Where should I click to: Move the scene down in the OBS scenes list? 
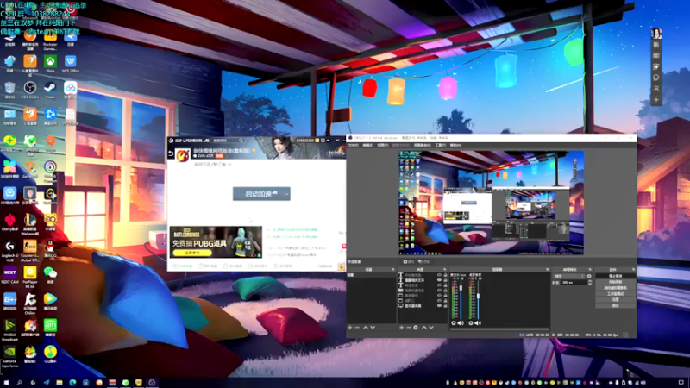pos(373,328)
